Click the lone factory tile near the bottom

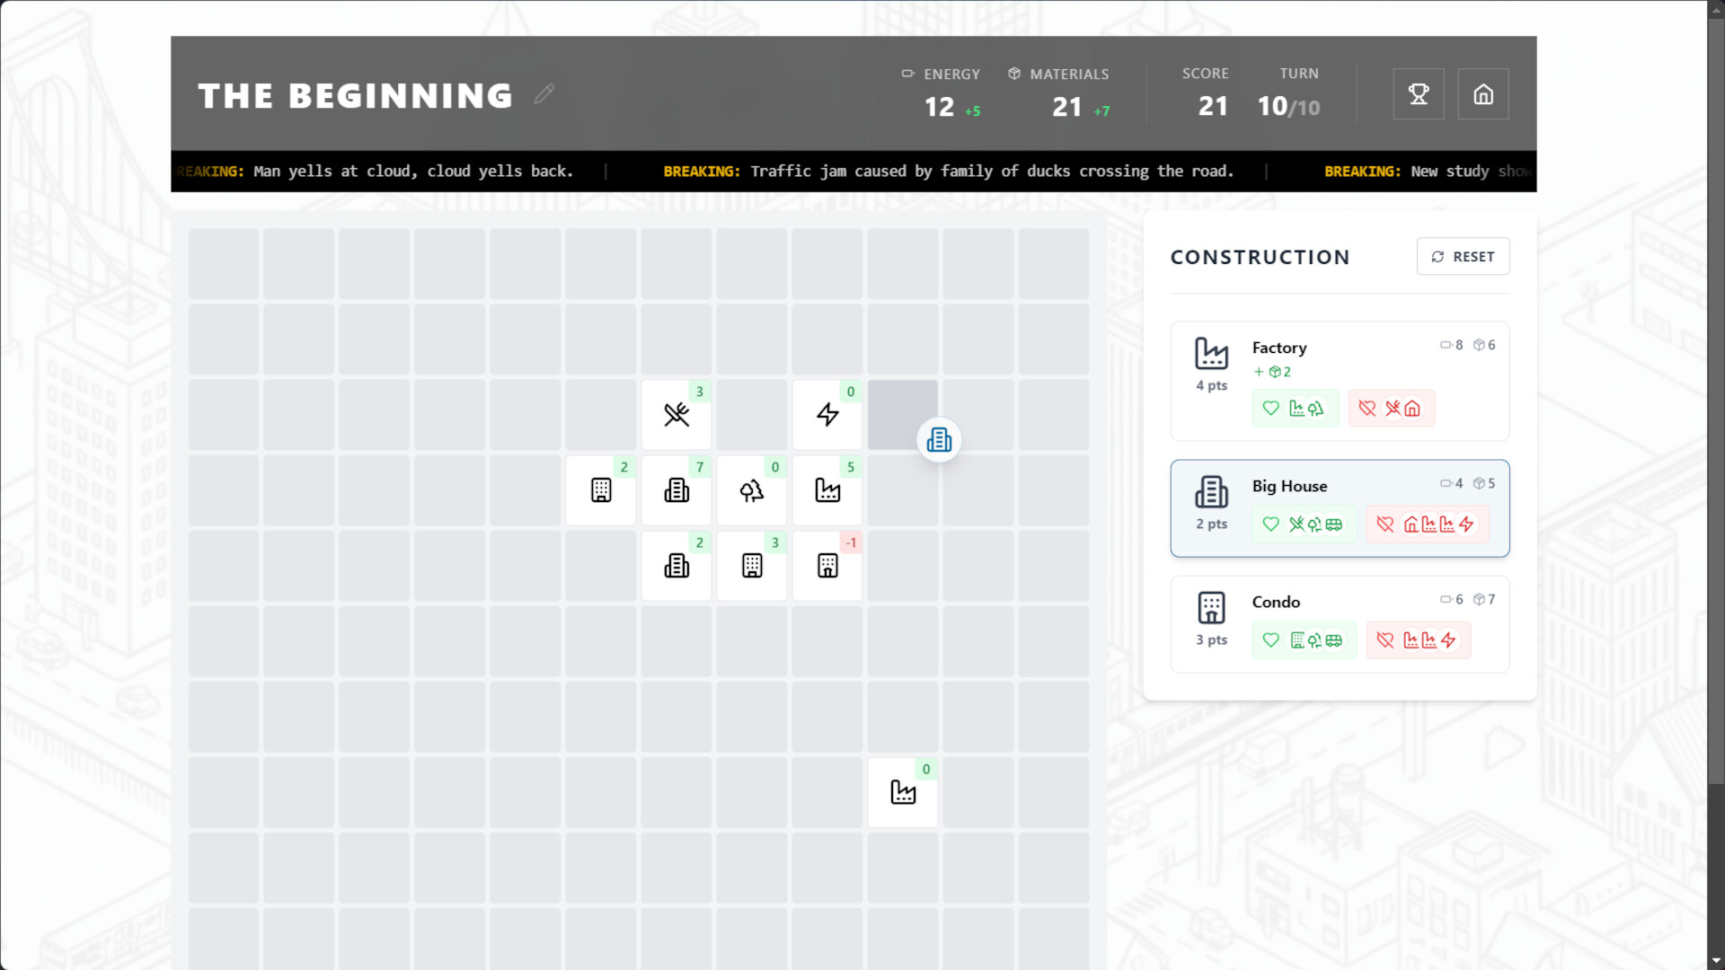coord(902,792)
